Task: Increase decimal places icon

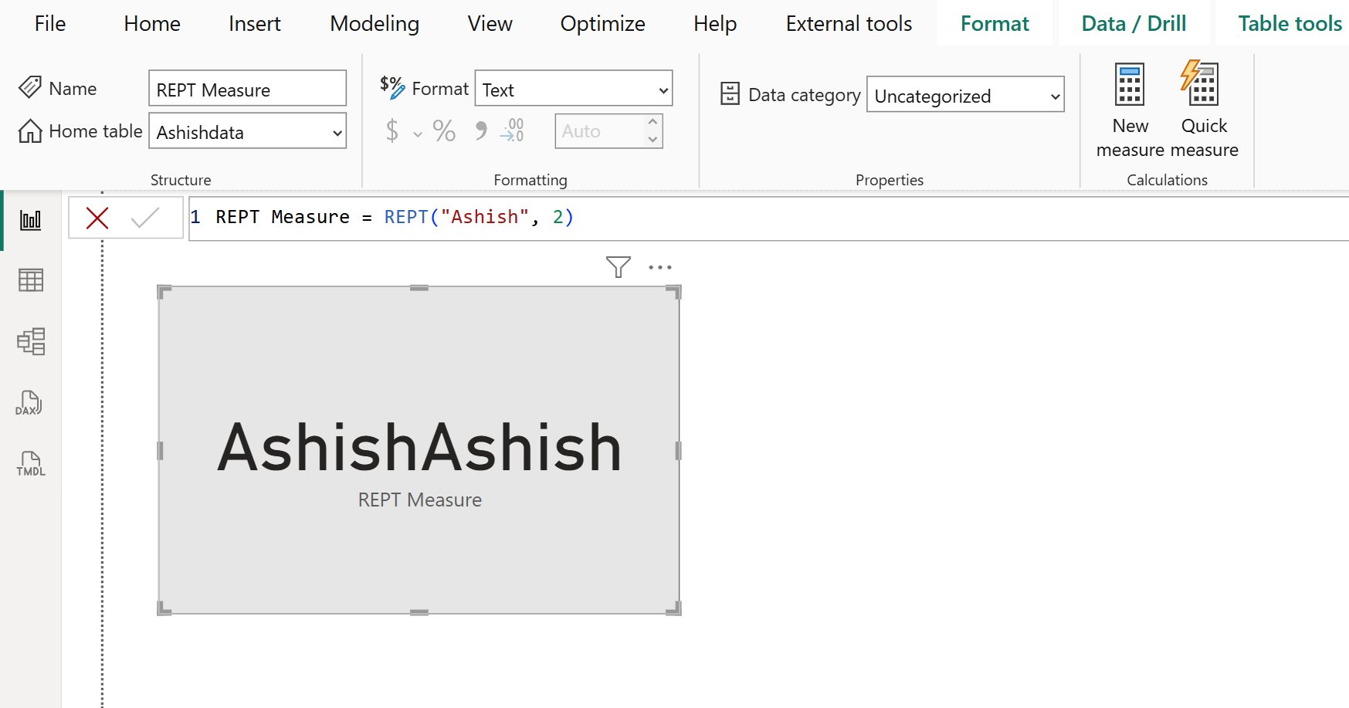Action: (x=511, y=130)
